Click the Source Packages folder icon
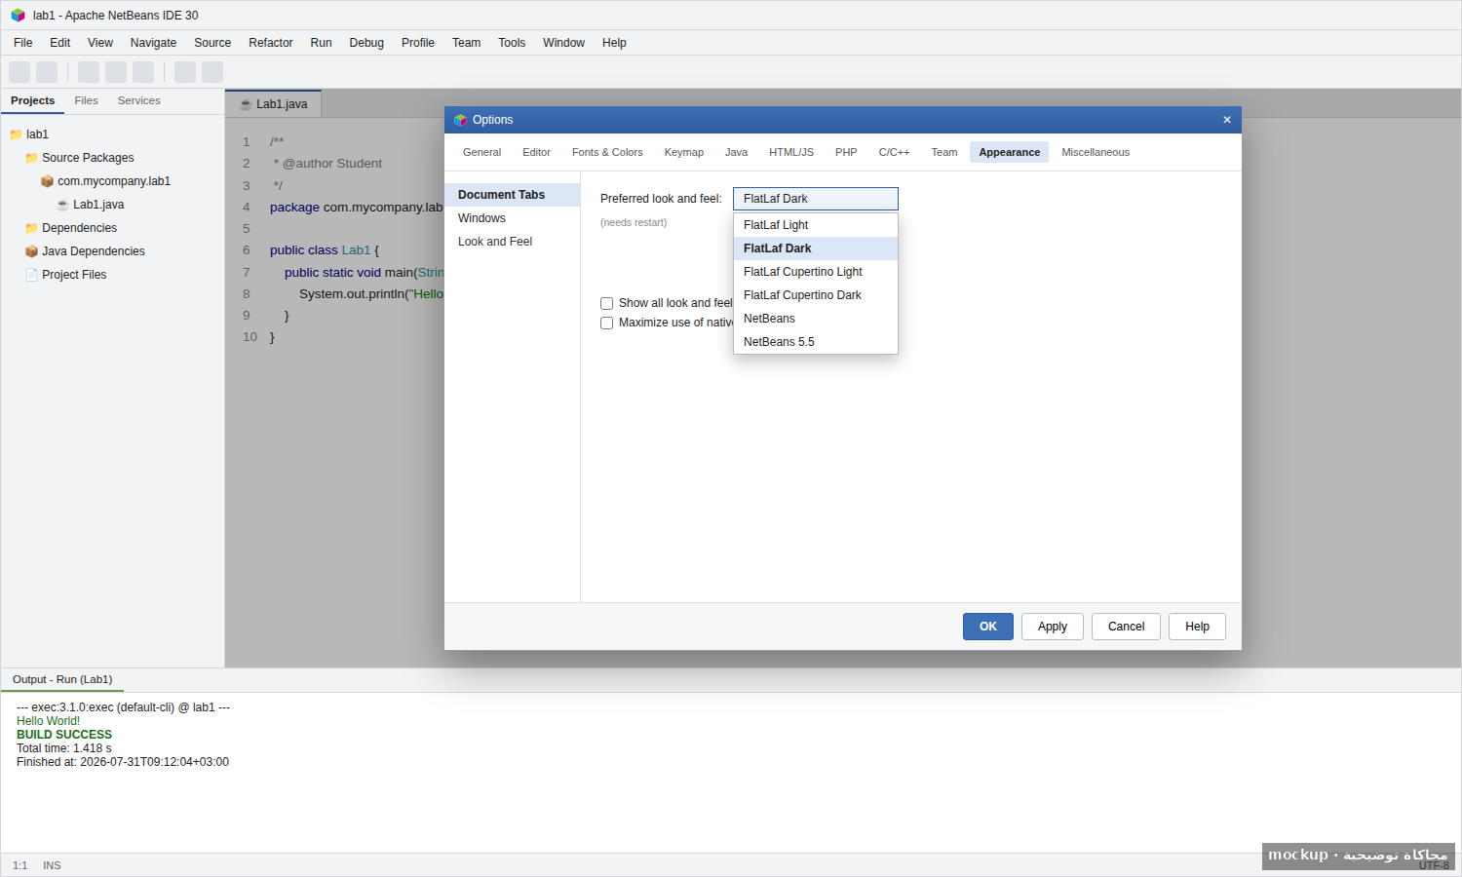1462x877 pixels. click(x=31, y=158)
